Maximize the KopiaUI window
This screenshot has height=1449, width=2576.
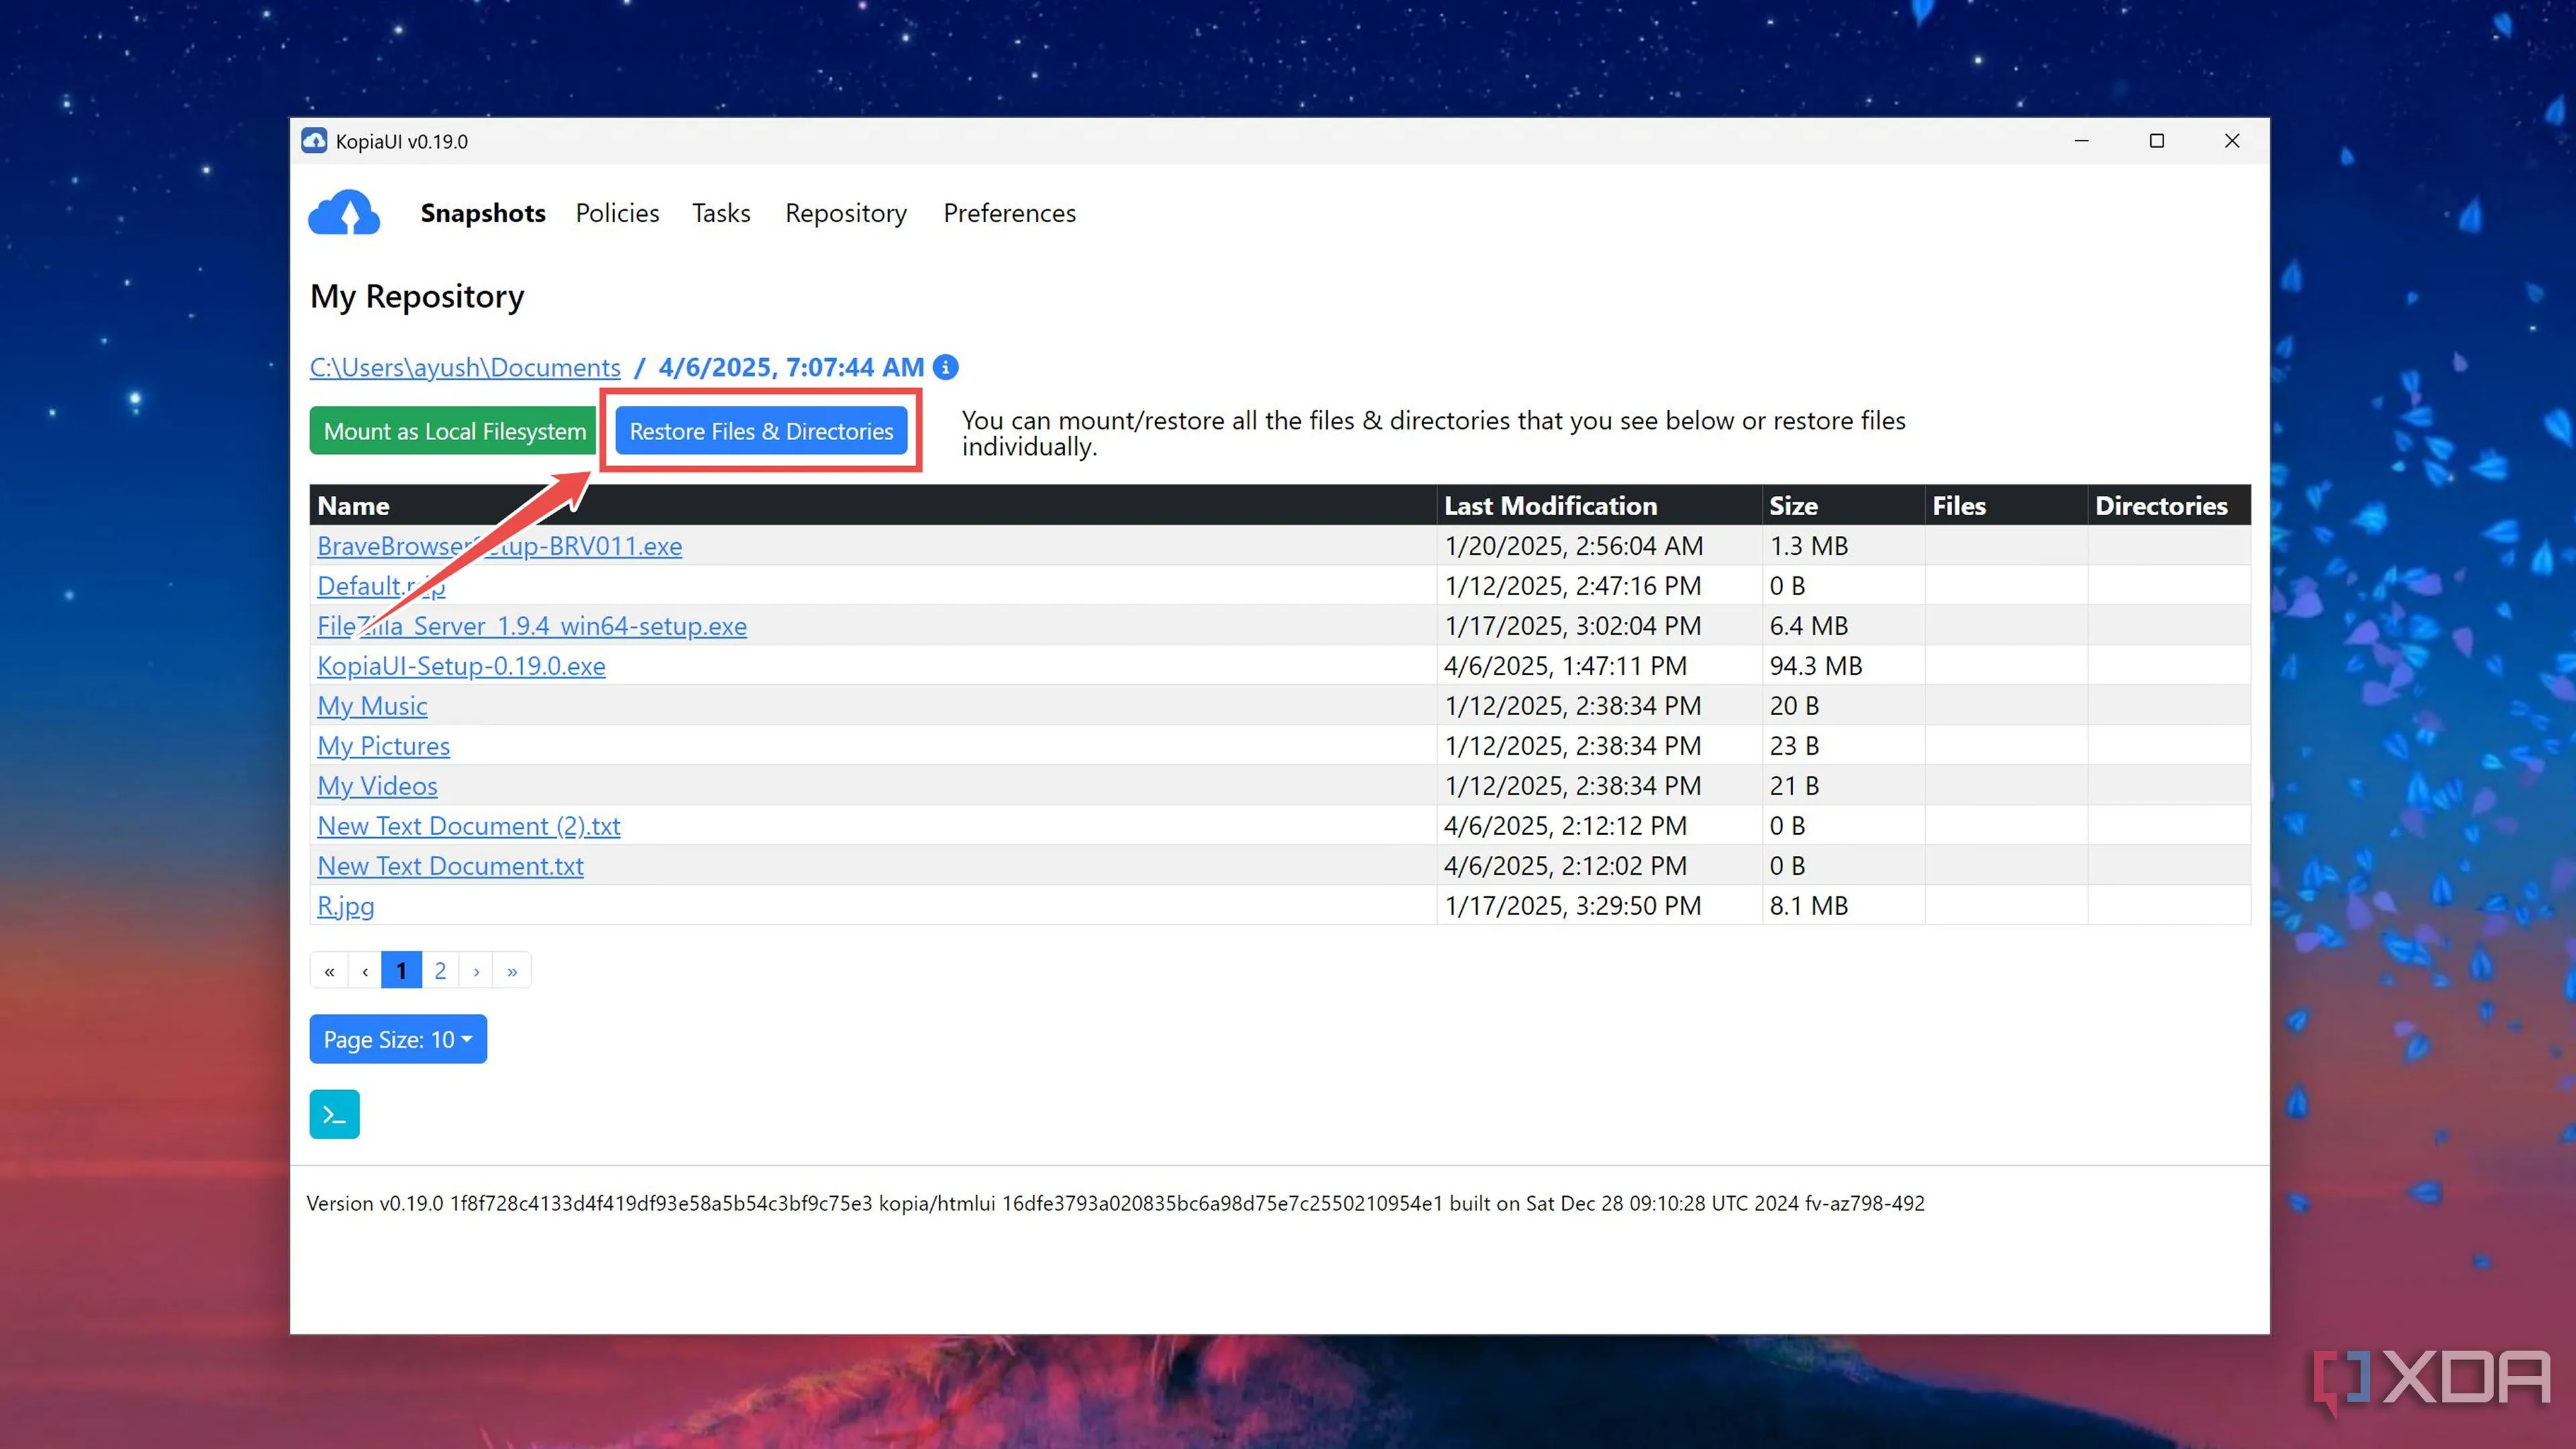pos(2156,141)
